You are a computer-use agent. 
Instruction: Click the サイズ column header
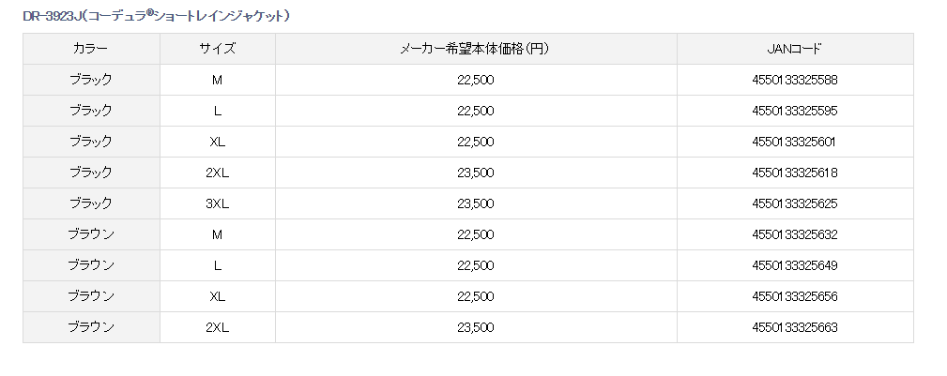pyautogui.click(x=217, y=49)
